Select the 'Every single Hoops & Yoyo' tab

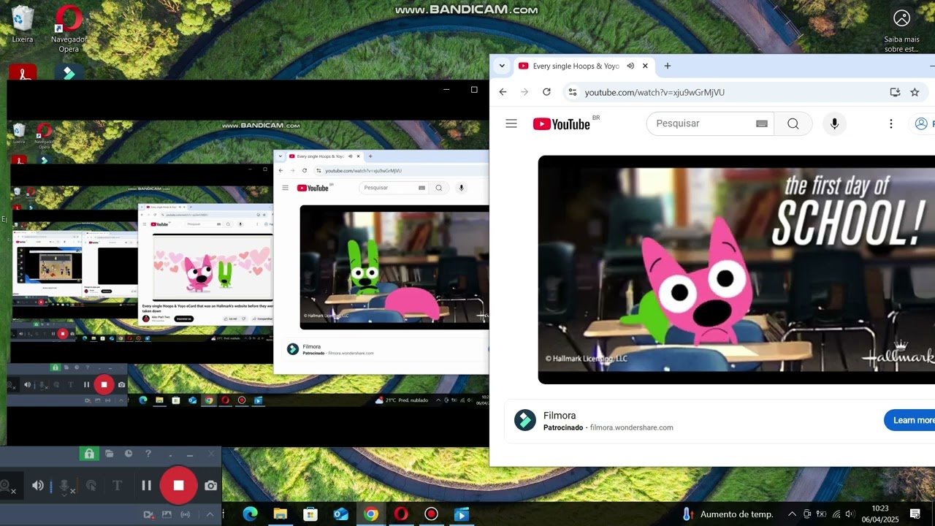576,66
